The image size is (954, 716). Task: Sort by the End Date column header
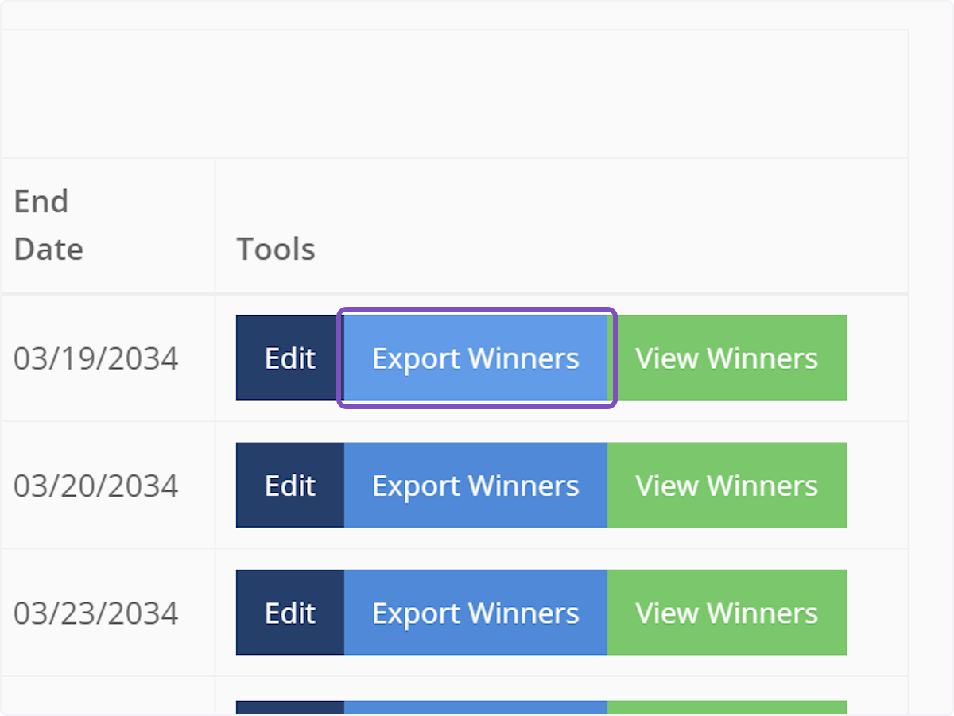point(49,226)
